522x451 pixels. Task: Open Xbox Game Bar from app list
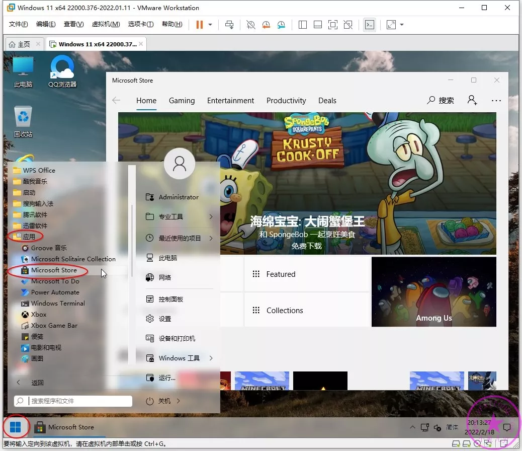point(54,326)
